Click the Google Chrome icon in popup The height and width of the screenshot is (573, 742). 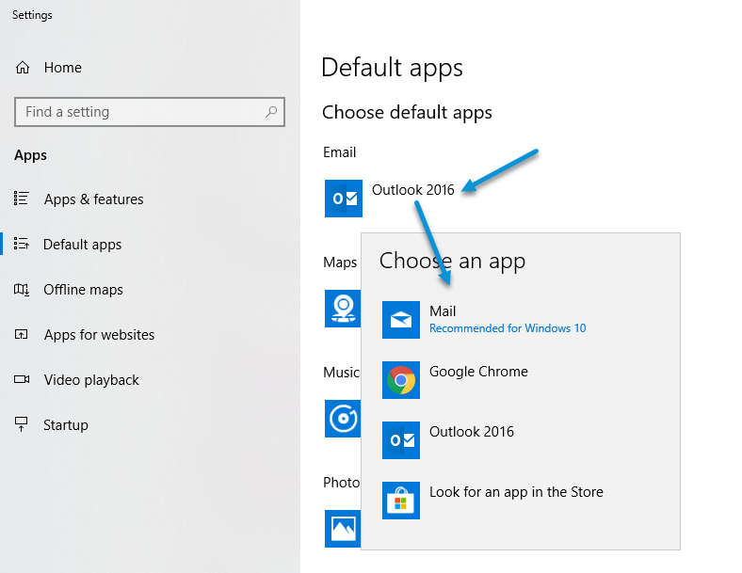click(x=401, y=379)
